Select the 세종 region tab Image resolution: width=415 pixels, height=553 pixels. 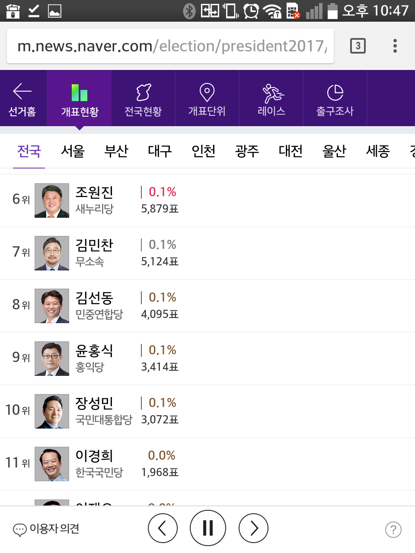378,151
